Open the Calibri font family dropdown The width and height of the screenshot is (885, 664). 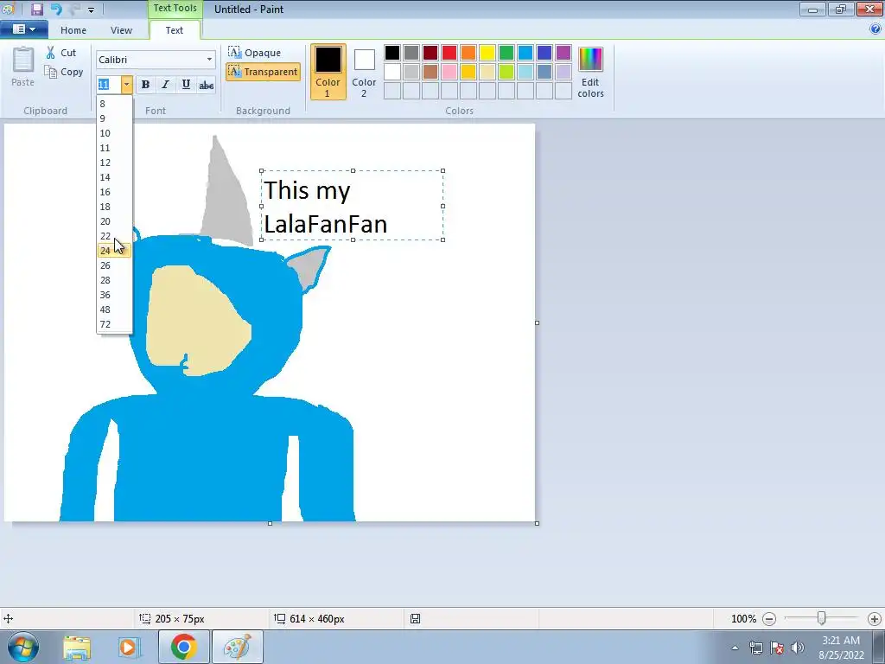coord(209,60)
